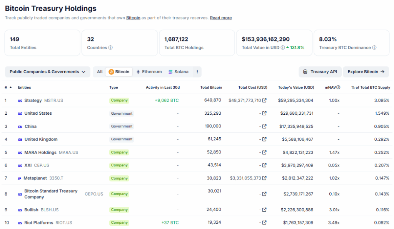Click the +37 BTC activity value
This screenshot has width=394, height=229.
click(170, 222)
